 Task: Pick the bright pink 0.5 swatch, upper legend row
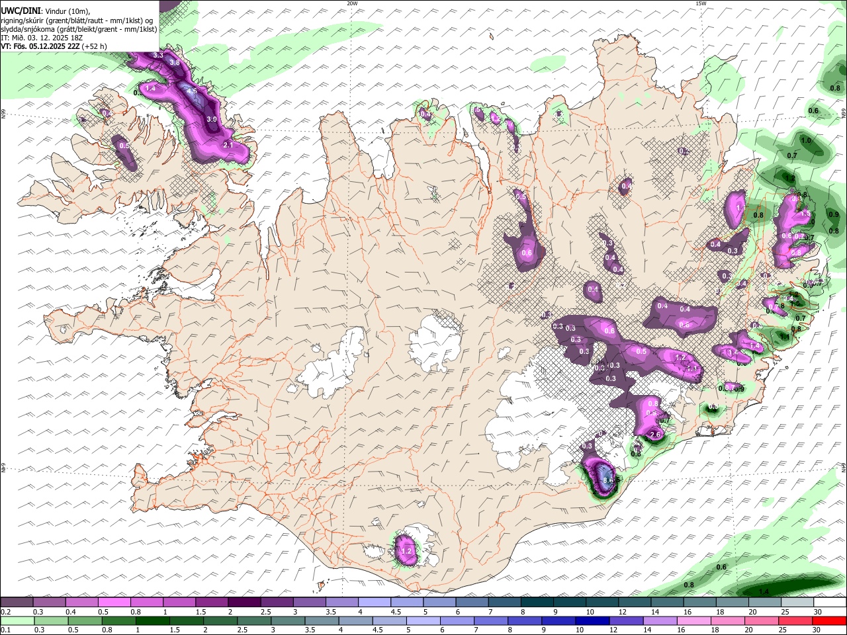[113, 602]
